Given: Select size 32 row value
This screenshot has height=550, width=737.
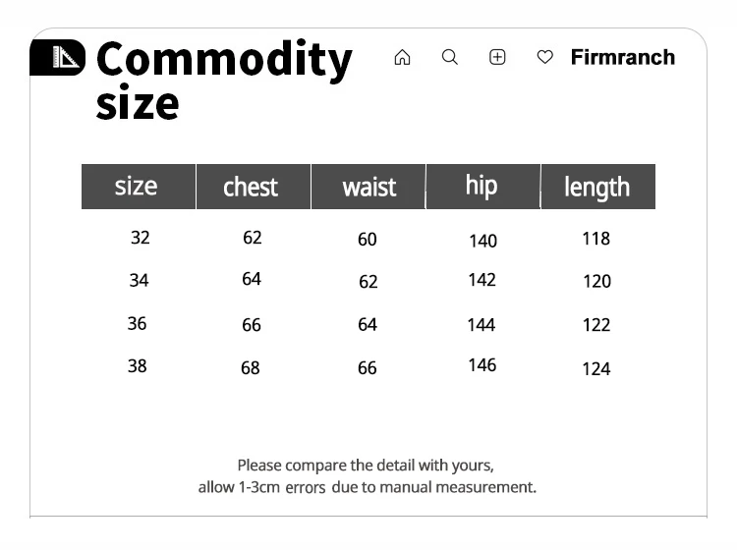Looking at the screenshot, I should (x=140, y=238).
